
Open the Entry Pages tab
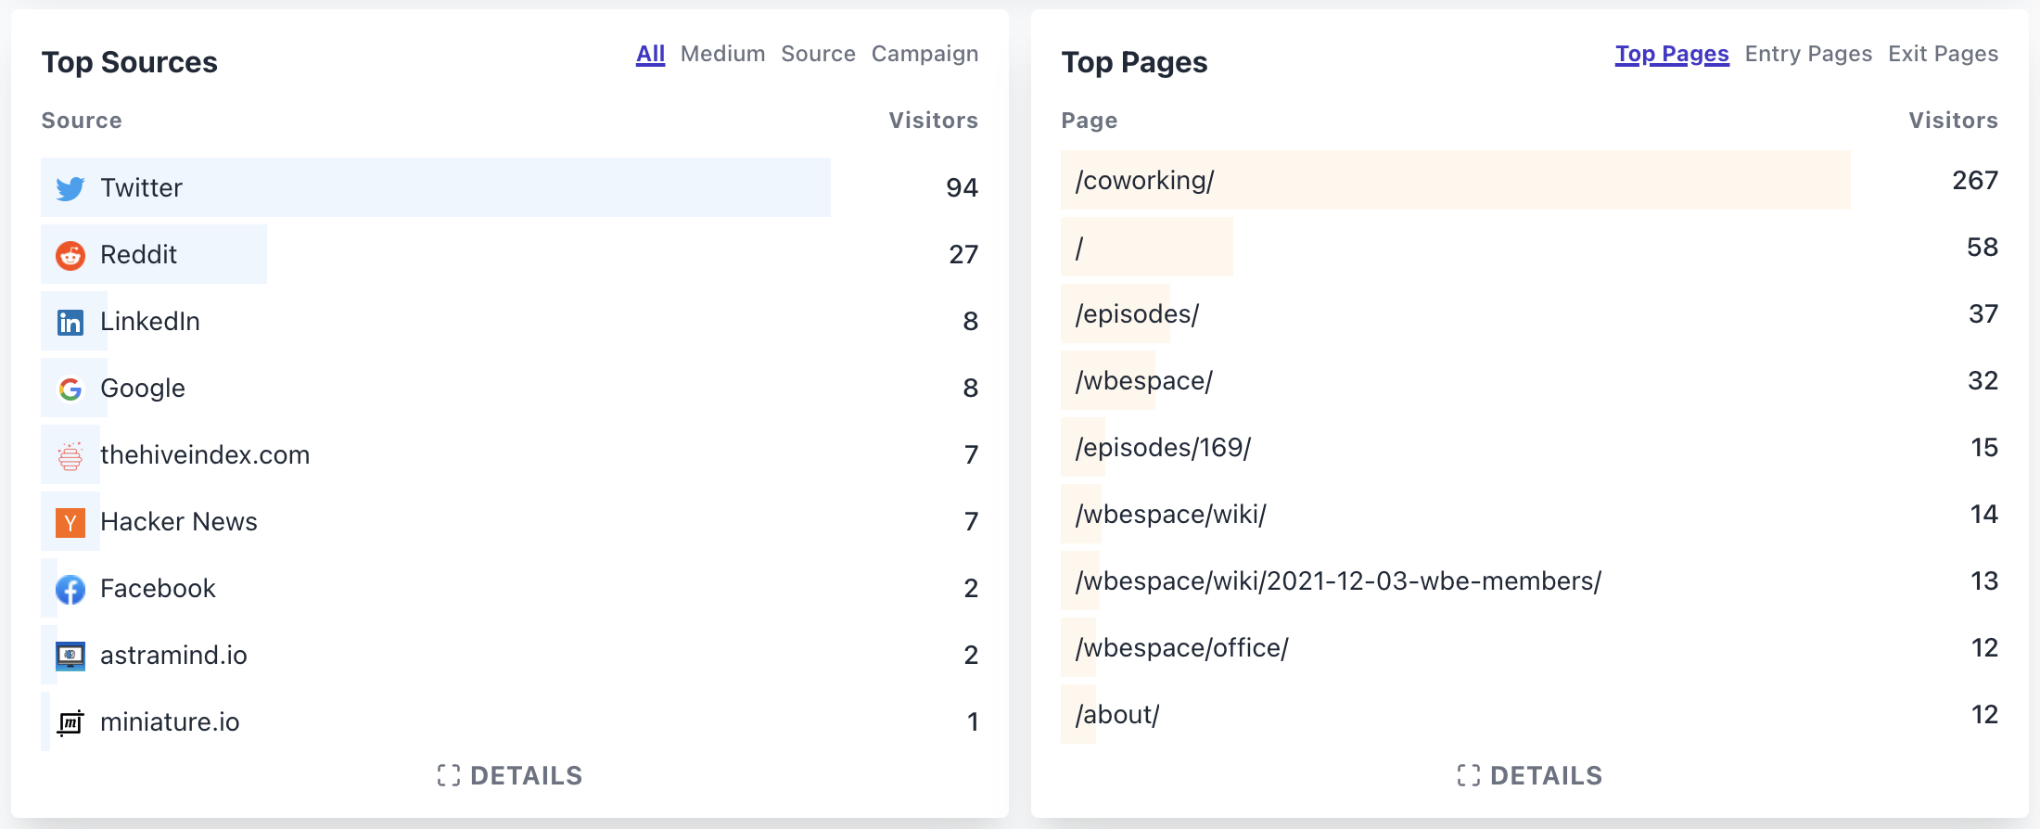1808,54
